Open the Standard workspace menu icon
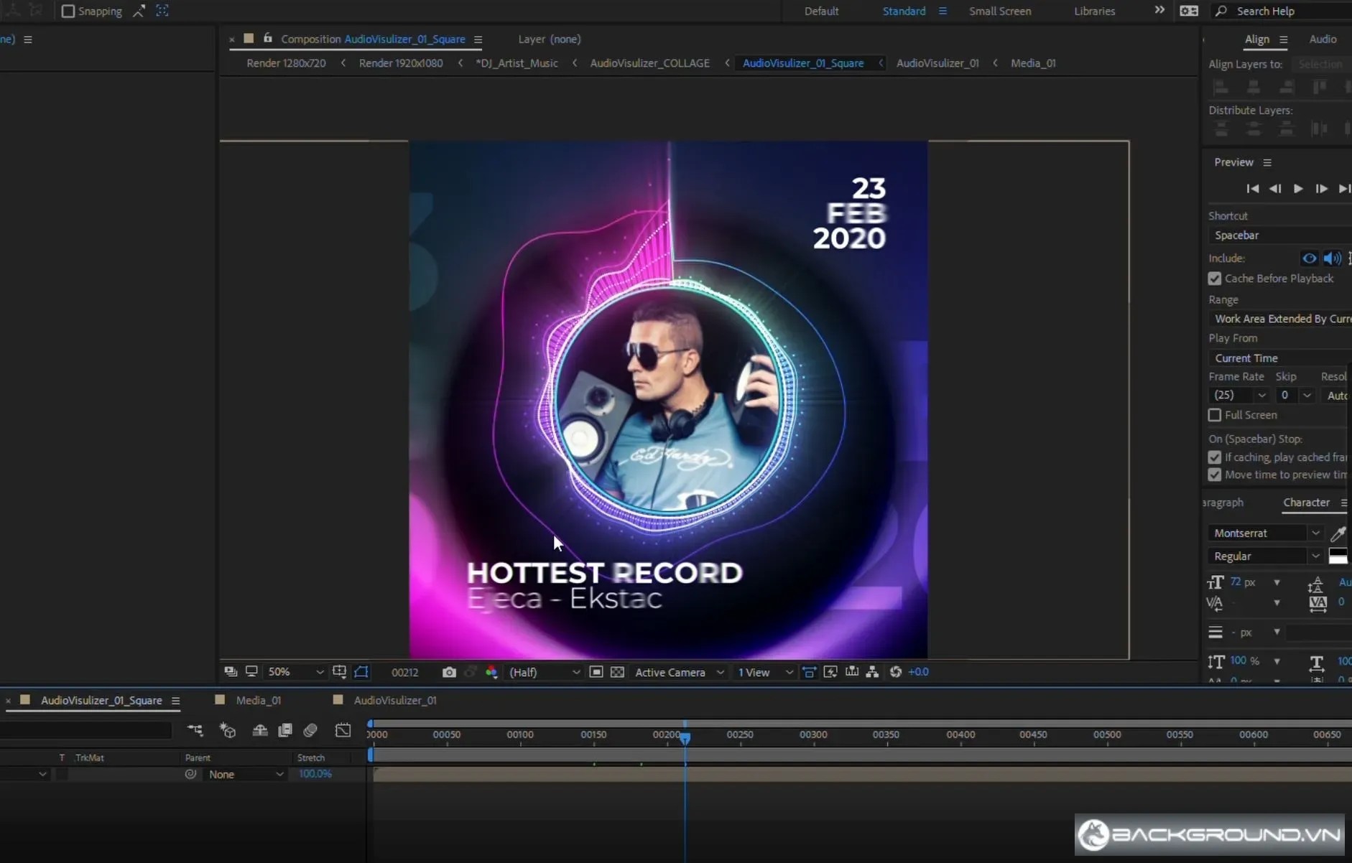The image size is (1352, 863). (x=943, y=11)
